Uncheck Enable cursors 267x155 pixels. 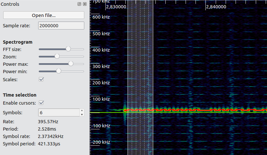pyautogui.click(x=41, y=103)
